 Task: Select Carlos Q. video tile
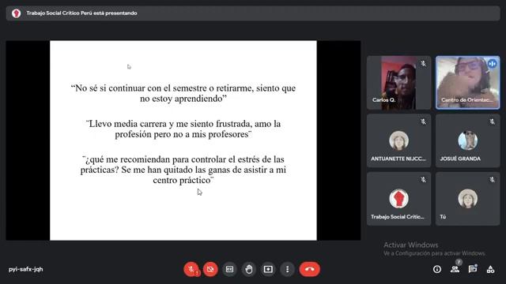(398, 83)
